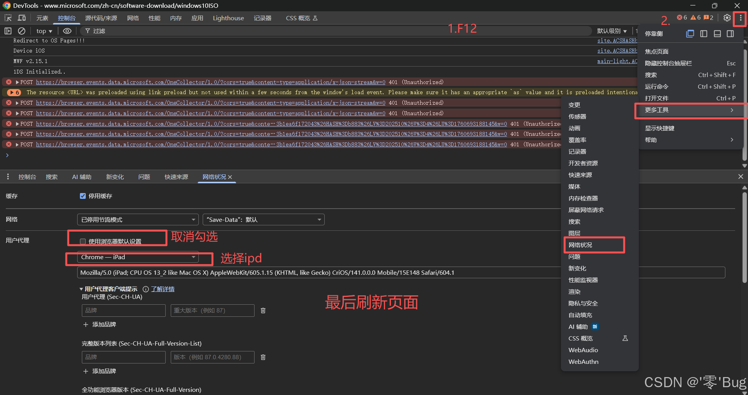Screen dimensions: 748x395
Task: Choose 传感器 in the more tools submenu
Action: click(599, 116)
